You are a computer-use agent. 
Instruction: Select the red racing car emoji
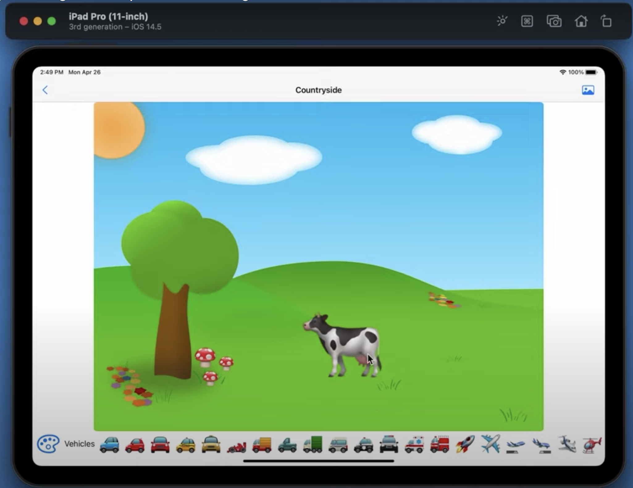point(237,446)
